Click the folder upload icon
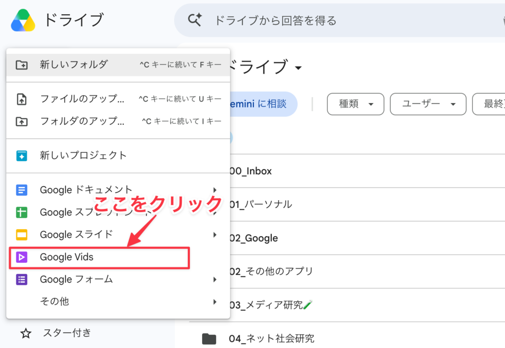This screenshot has width=505, height=348. tap(22, 121)
